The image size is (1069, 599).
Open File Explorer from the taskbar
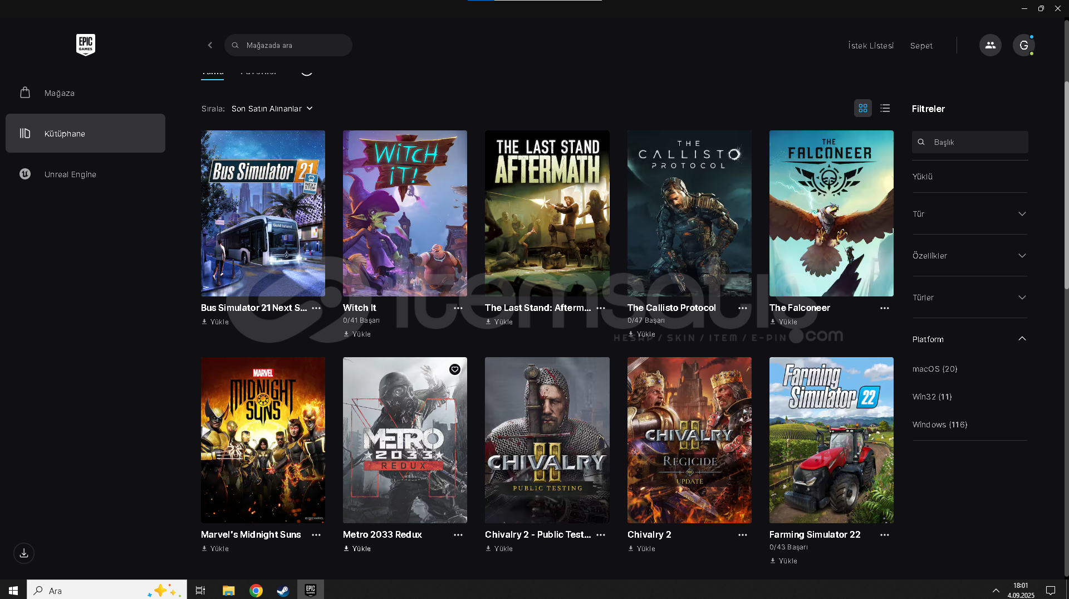tap(228, 590)
